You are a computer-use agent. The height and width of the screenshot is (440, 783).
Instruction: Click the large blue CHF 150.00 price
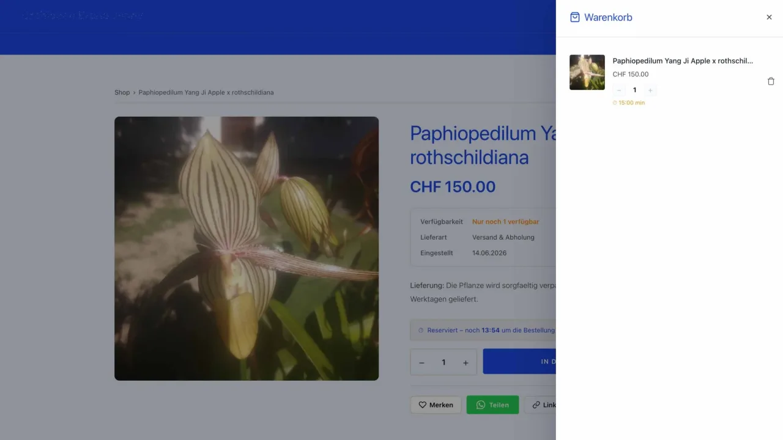(453, 187)
